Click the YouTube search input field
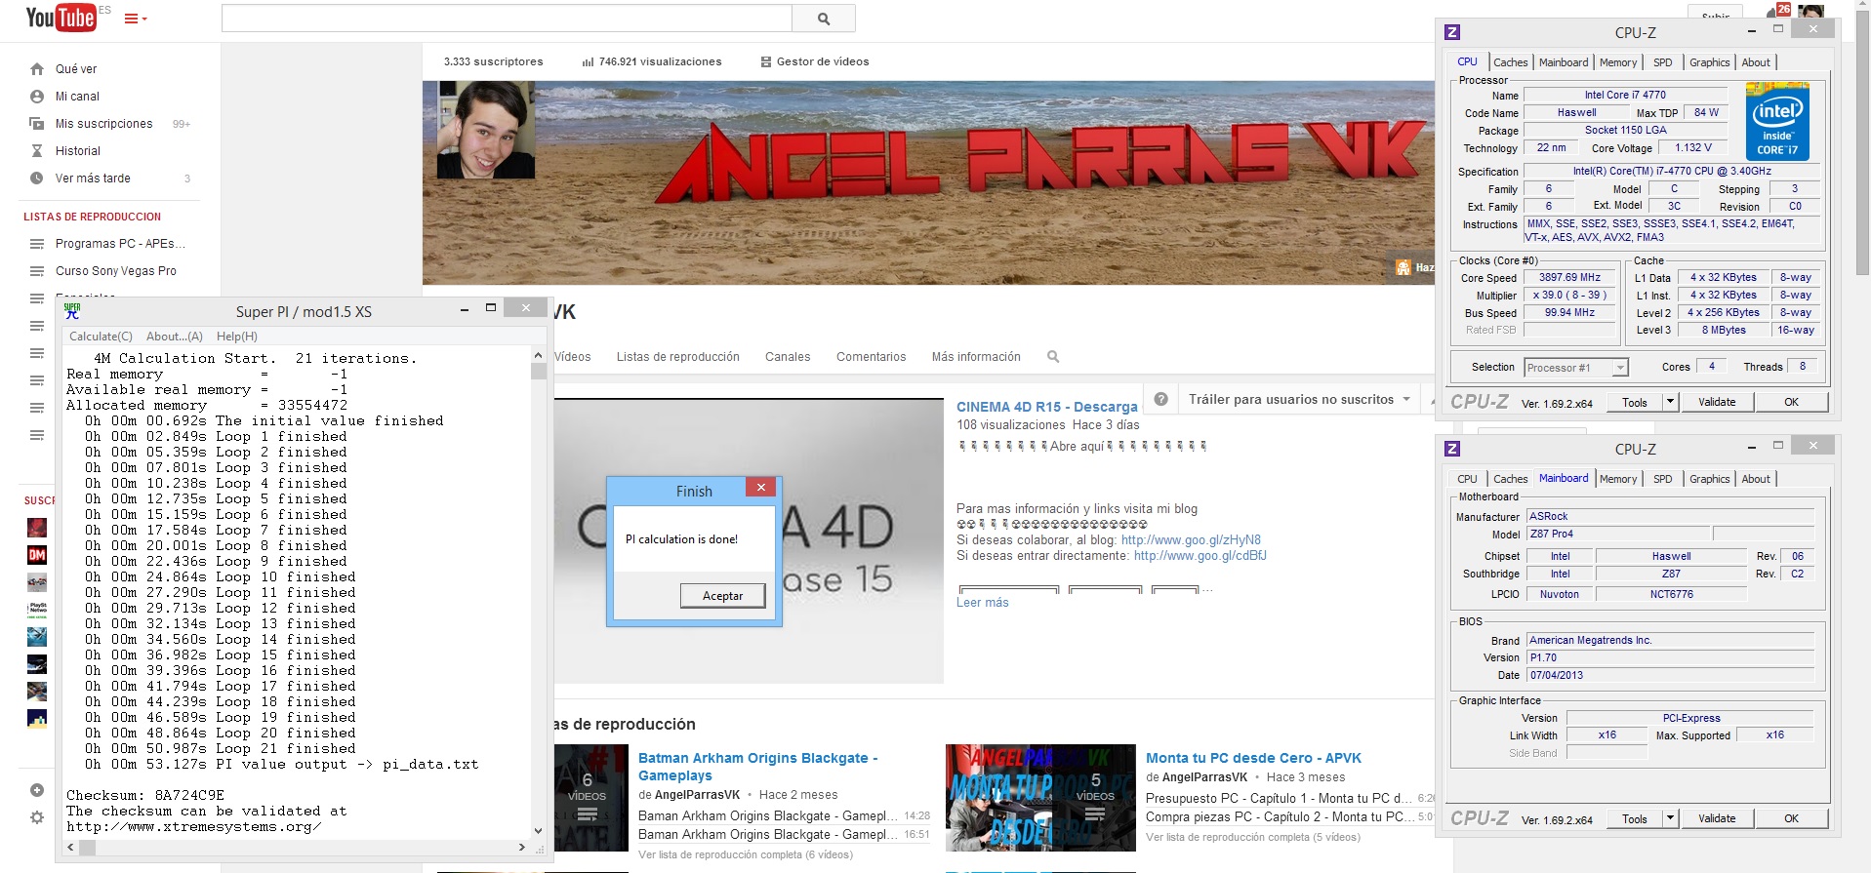1871x873 pixels. (507, 19)
